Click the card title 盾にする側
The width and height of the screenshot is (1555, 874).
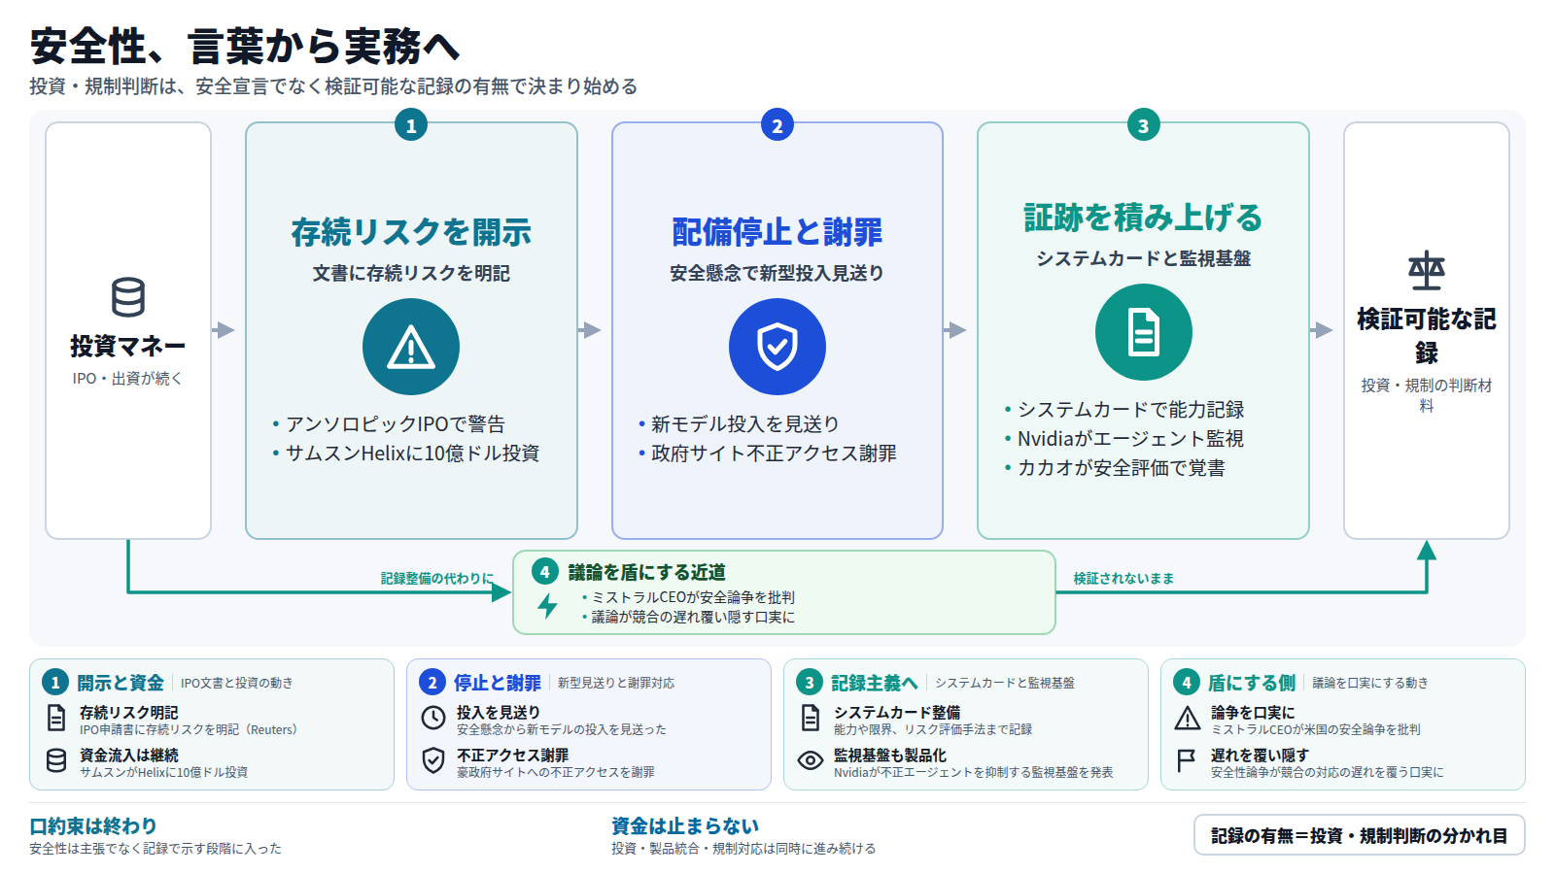[1252, 683]
